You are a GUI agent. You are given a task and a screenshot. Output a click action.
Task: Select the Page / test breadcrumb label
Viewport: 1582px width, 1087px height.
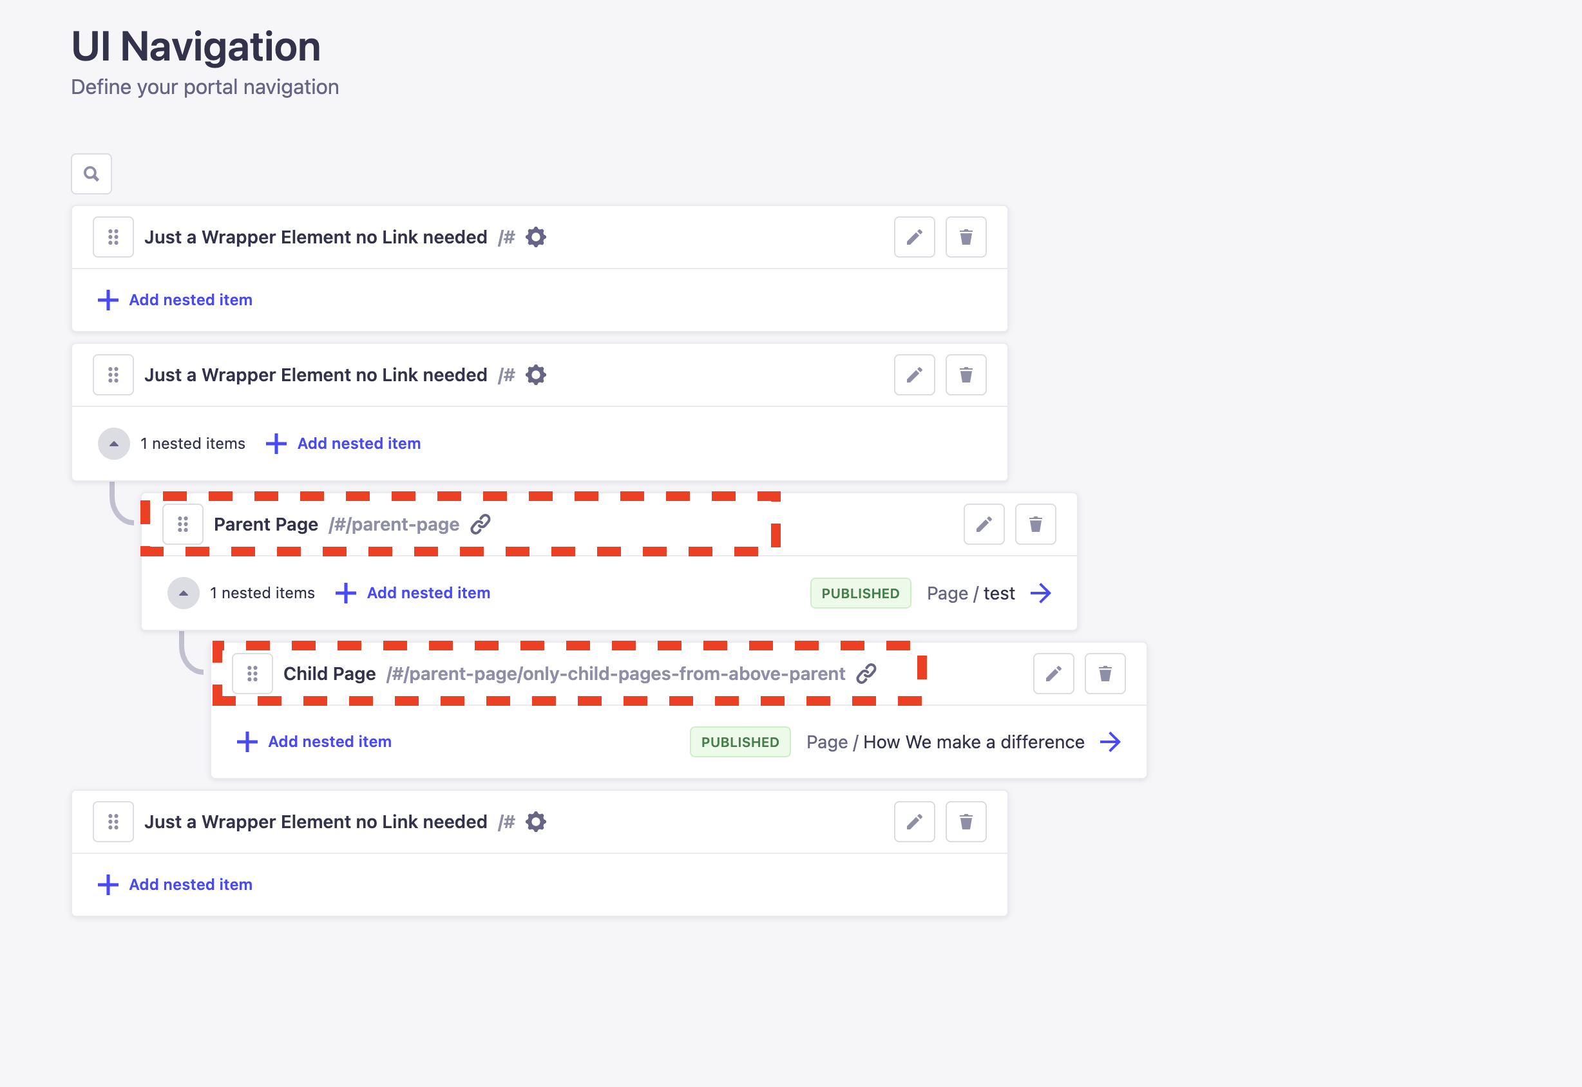coord(970,592)
